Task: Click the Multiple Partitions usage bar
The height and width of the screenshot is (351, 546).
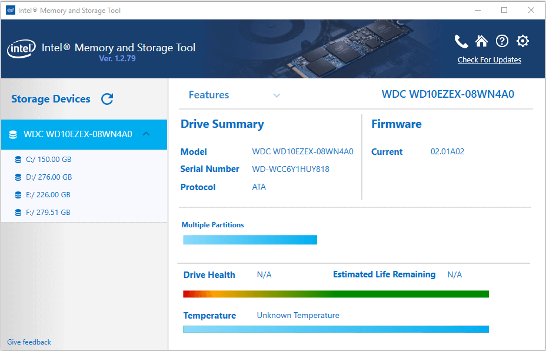Action: [x=250, y=240]
